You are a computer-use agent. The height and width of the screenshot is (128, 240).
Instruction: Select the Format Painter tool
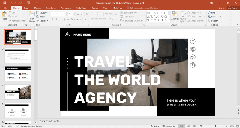17,20
